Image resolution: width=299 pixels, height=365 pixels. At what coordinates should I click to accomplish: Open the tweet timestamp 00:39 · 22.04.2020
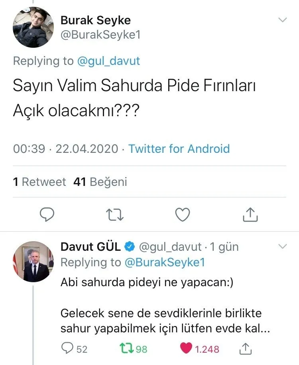[x=66, y=149]
